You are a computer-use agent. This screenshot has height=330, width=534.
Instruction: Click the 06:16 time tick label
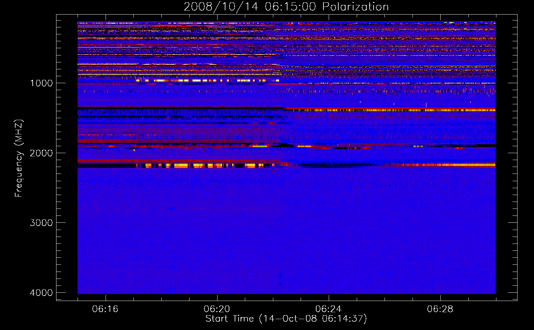[105, 309]
